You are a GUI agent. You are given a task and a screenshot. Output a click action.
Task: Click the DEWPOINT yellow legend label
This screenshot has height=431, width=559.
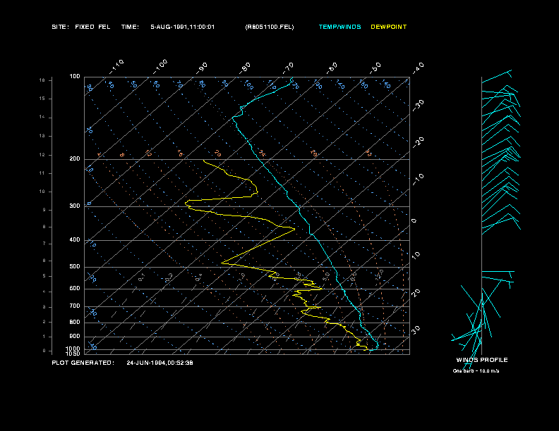(389, 27)
